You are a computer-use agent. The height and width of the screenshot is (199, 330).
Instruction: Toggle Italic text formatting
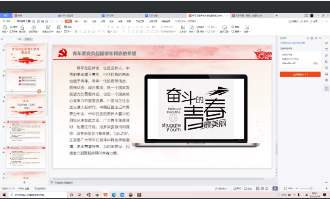(80, 31)
